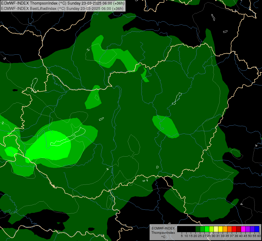Image resolution: width=262 pixels, height=241 pixels.
Task: Click legend scale value '39'
Action: point(236,236)
